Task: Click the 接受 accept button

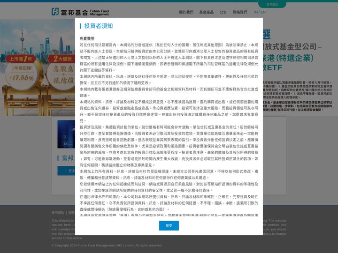Action: click(x=169, y=226)
